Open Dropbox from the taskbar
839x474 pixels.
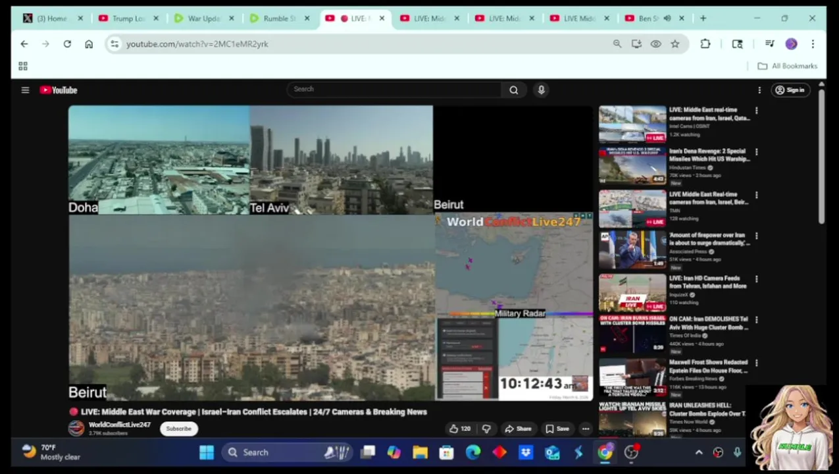click(526, 452)
